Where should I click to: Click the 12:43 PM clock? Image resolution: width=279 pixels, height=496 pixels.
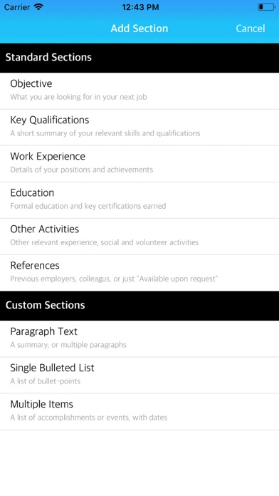(140, 7)
